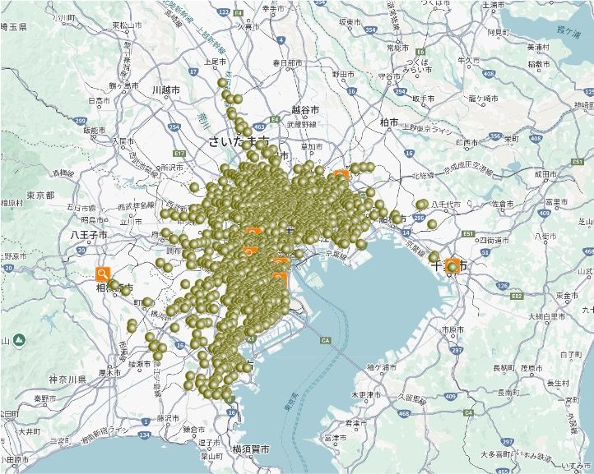Click the route 122 shield

pyautogui.click(x=224, y=12)
